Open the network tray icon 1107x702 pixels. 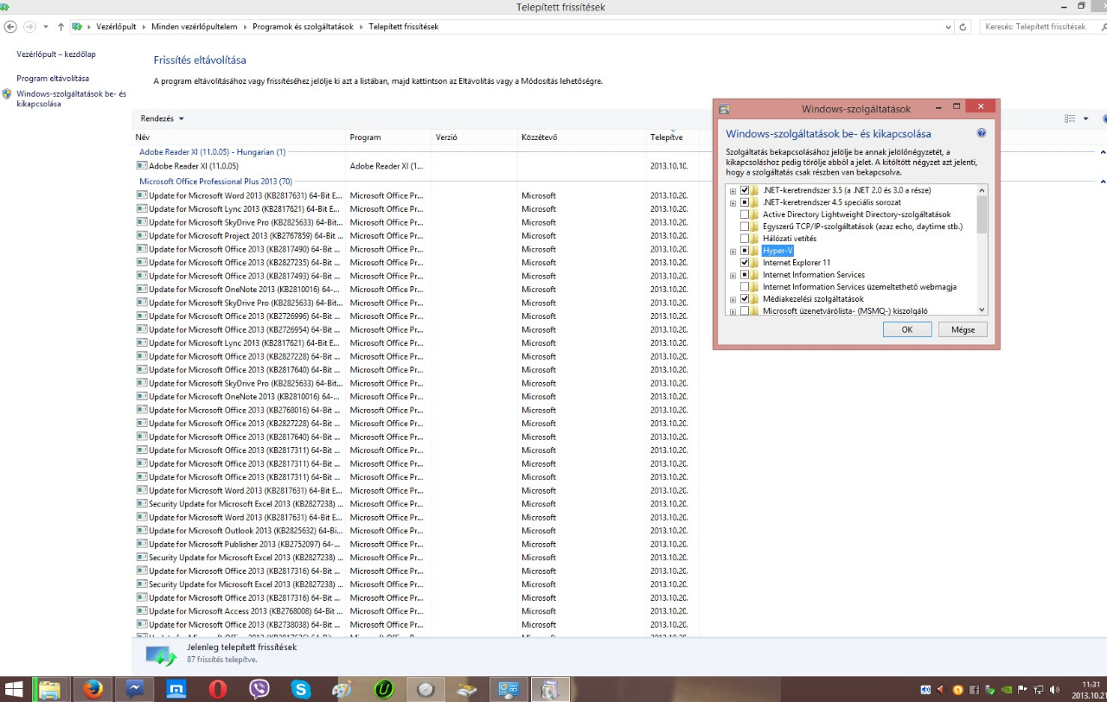pos(1038,690)
